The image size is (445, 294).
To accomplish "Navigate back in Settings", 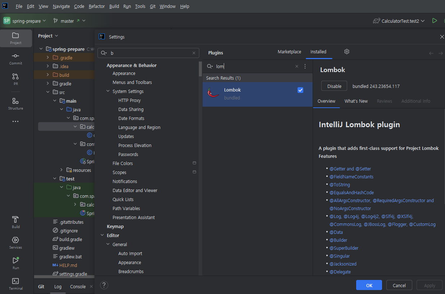I will coord(431,53).
